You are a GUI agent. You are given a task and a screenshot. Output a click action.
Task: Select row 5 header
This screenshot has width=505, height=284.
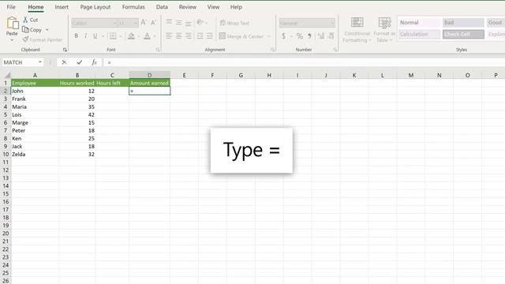(6, 114)
